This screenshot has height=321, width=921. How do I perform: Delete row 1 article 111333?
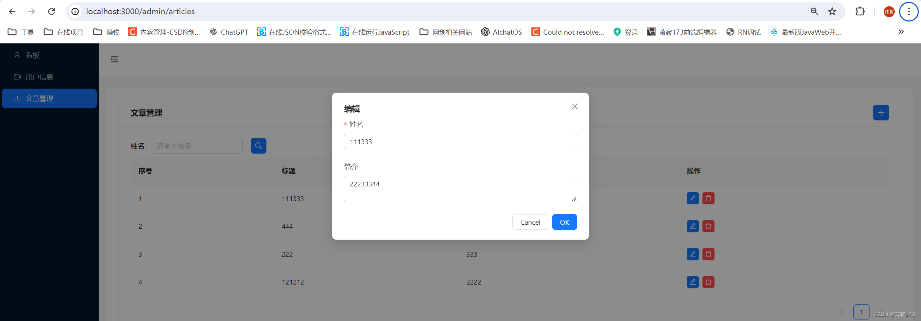708,198
